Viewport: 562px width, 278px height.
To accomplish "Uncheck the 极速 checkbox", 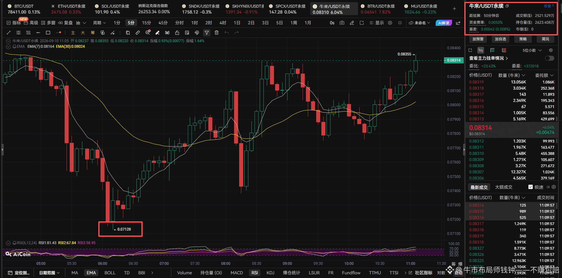I will pyautogui.click(x=531, y=187).
